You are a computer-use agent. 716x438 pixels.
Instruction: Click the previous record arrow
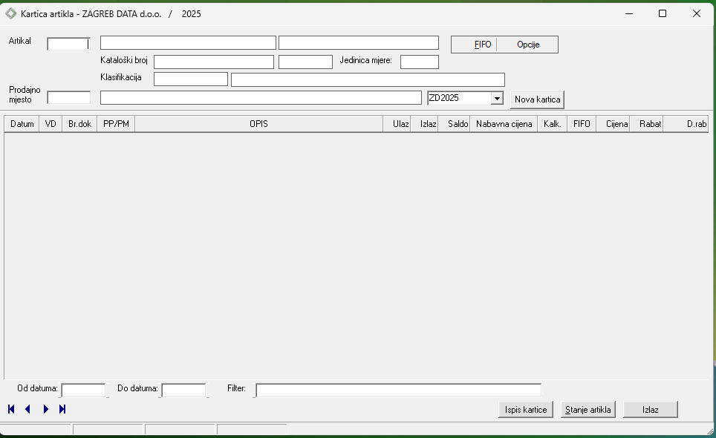tap(27, 409)
